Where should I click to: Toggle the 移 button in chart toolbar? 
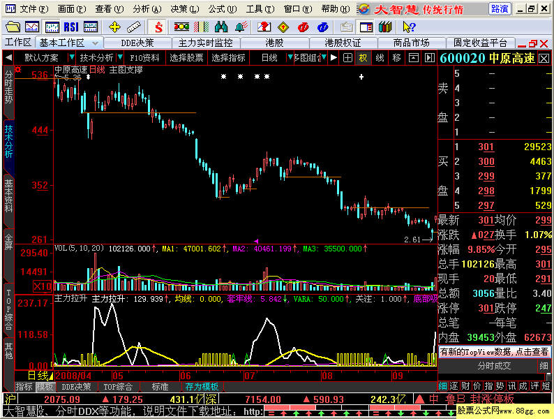point(396,58)
